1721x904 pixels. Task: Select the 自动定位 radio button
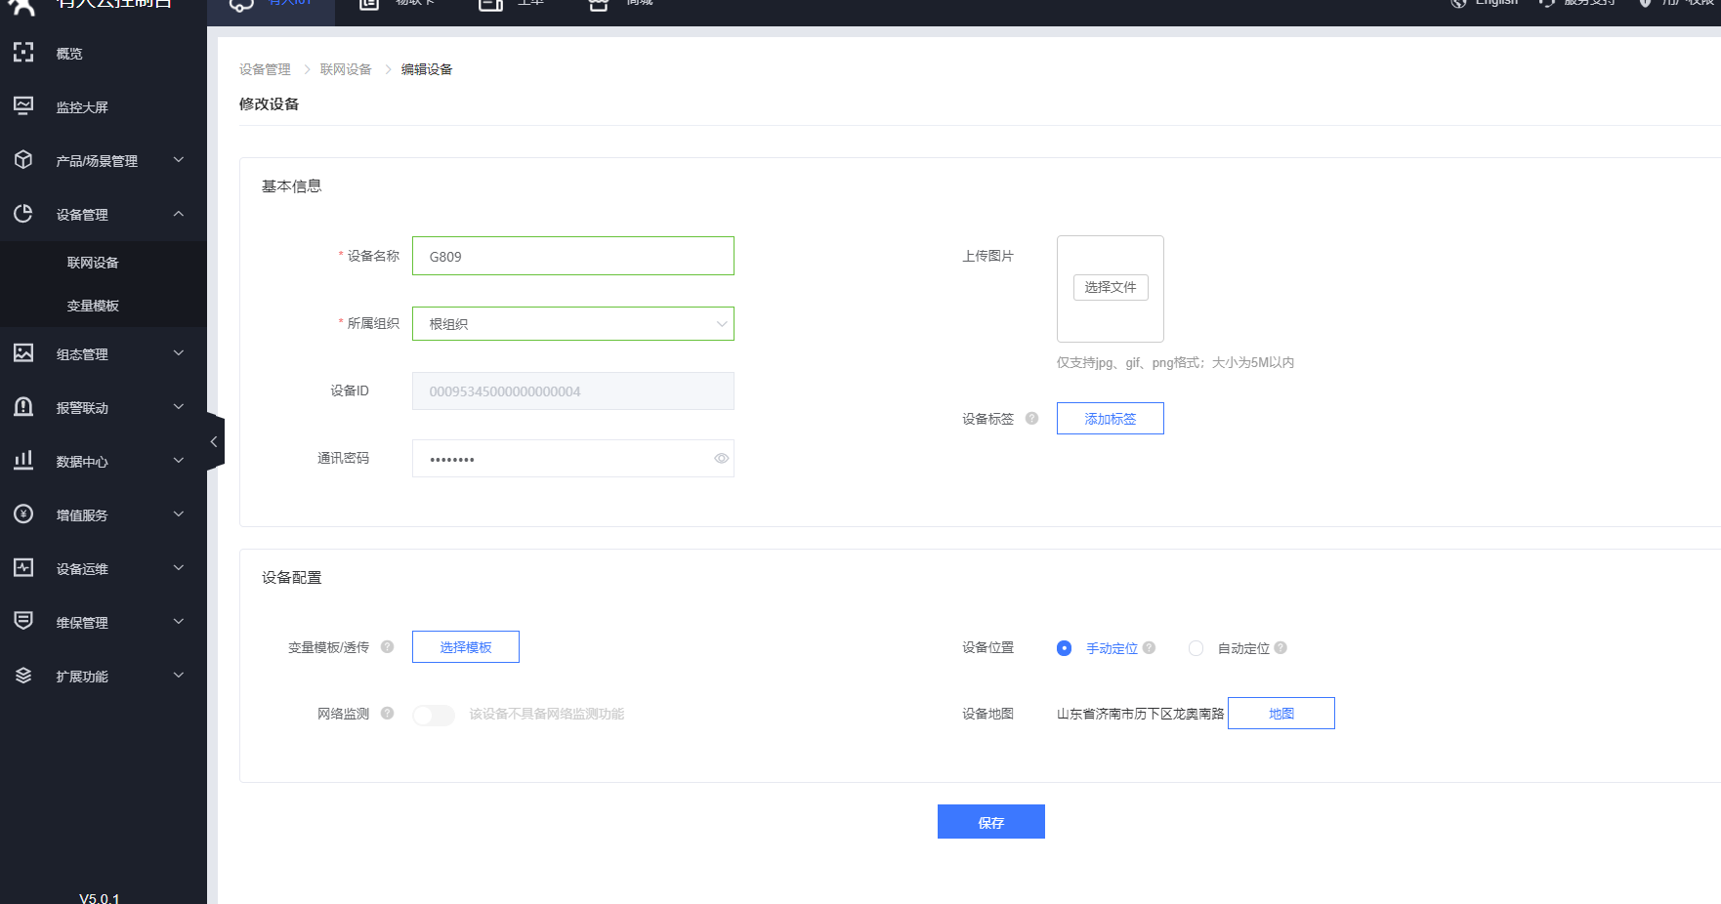point(1196,648)
